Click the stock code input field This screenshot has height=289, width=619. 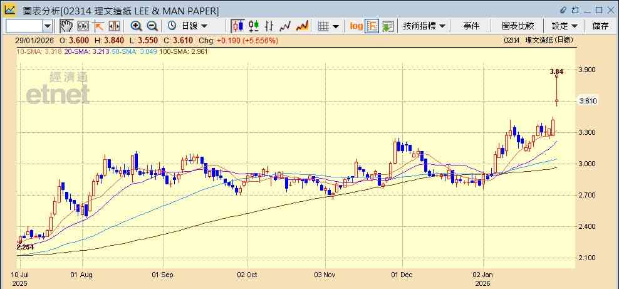24,26
